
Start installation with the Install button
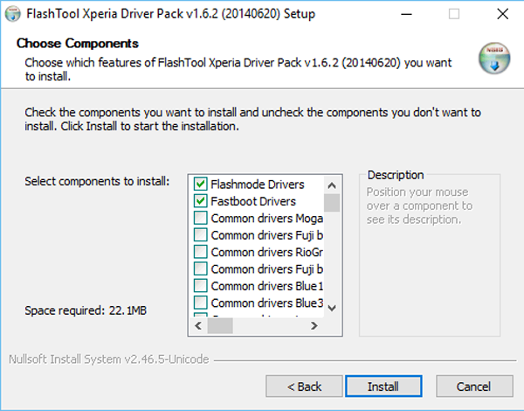pos(383,387)
